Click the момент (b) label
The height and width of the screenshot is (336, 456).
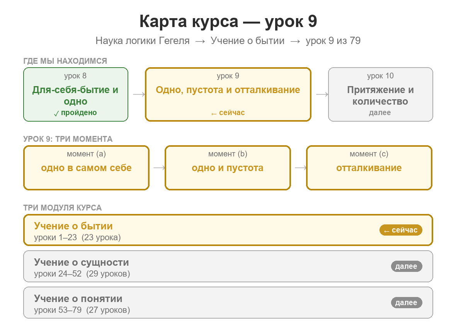click(x=228, y=154)
